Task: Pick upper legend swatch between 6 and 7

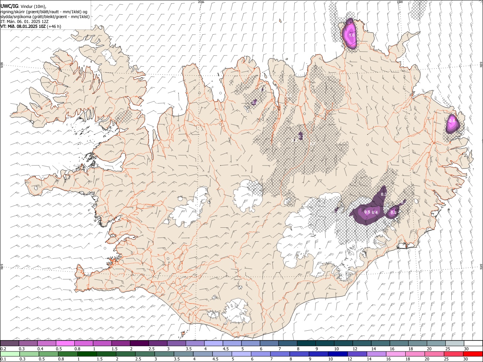Action: 269,343
